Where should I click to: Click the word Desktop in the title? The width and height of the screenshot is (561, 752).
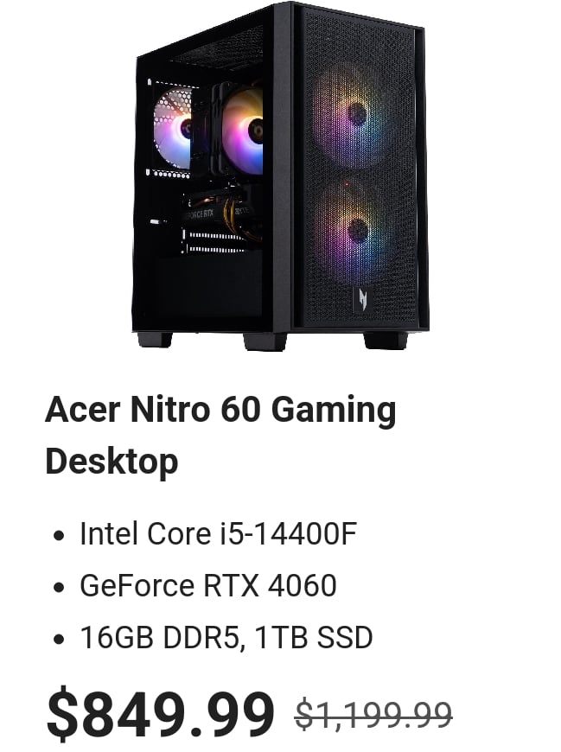click(112, 462)
